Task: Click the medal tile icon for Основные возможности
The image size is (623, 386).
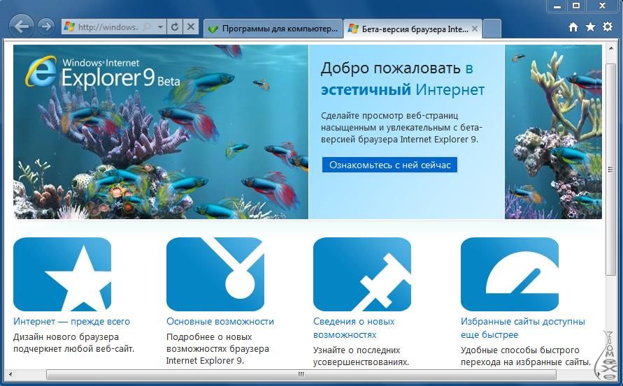Action: 215,274
